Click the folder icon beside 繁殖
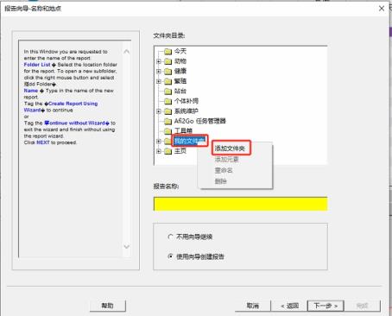392x316 pixels. 168,82
